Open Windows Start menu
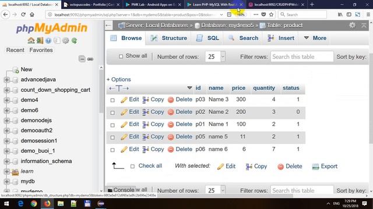Image resolution: width=373 pixels, height=209 pixels. (x=6, y=204)
